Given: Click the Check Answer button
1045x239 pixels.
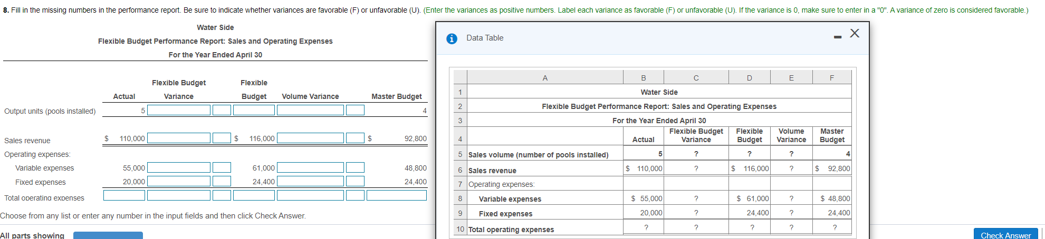Looking at the screenshot, I should click(x=1005, y=235).
